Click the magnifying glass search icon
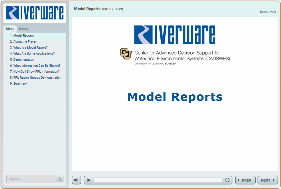The height and width of the screenshot is (189, 281). 60,179
